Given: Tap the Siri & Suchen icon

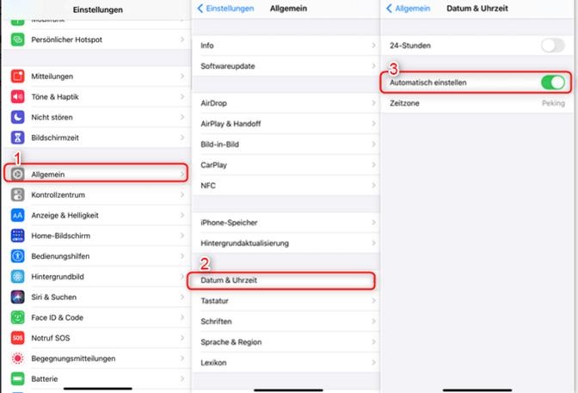Looking at the screenshot, I should point(17,297).
